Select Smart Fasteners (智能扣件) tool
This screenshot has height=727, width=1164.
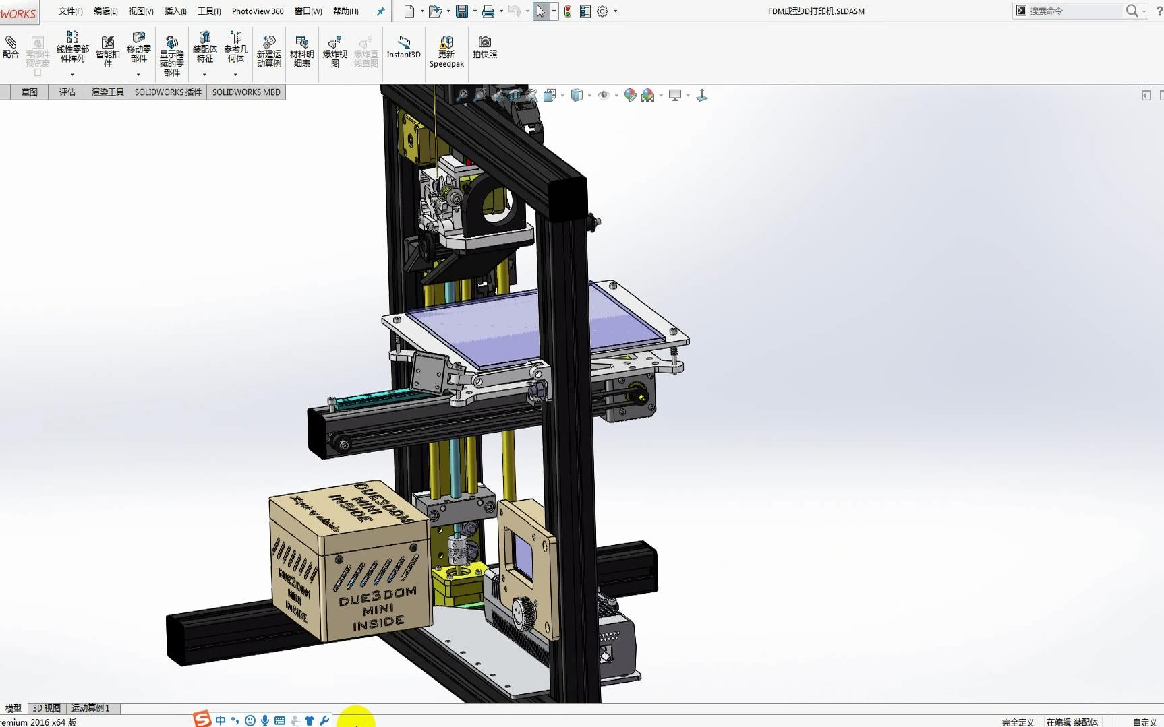(107, 51)
